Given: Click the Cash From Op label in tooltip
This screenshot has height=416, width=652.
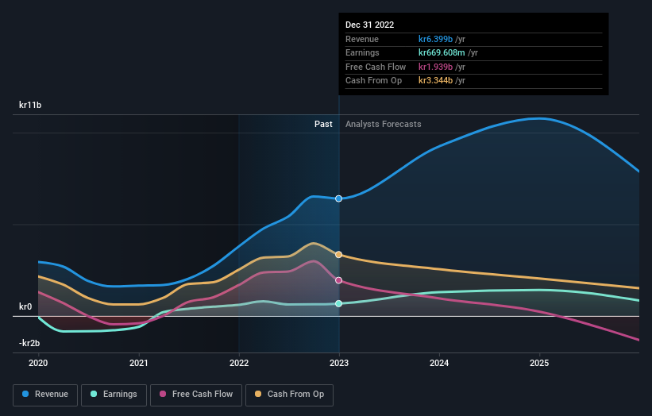Looking at the screenshot, I should 374,81.
